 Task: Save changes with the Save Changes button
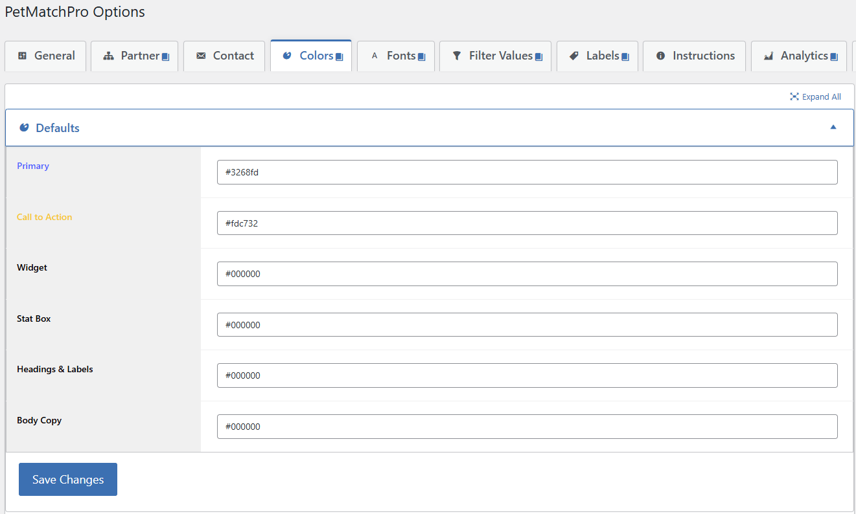click(x=68, y=480)
